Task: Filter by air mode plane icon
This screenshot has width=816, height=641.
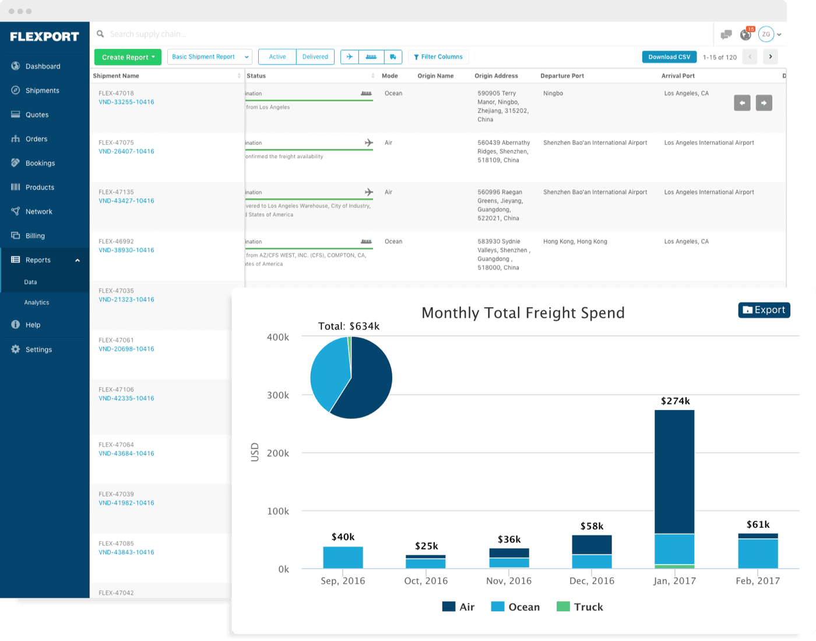Action: coord(350,57)
